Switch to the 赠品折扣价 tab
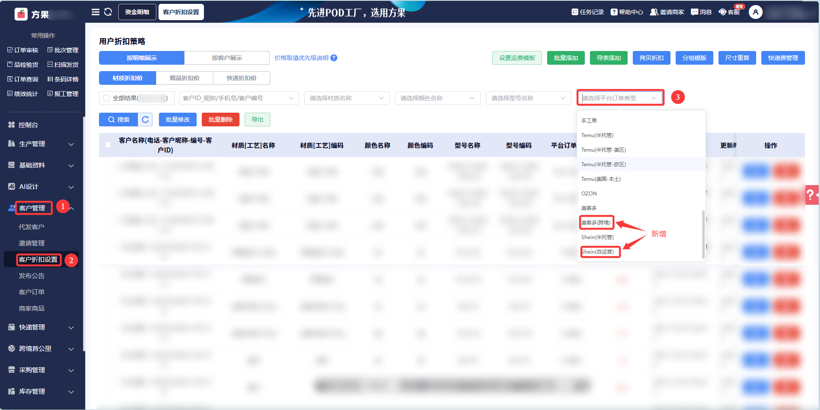Image resolution: width=820 pixels, height=410 pixels. tap(184, 78)
